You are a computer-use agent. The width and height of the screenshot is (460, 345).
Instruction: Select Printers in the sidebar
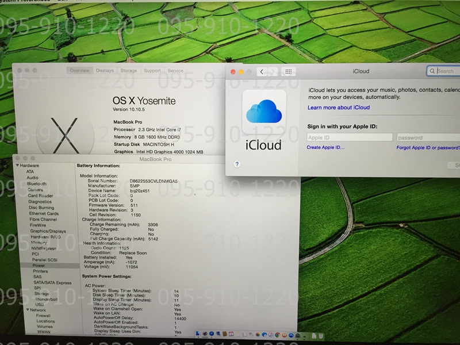pyautogui.click(x=40, y=271)
